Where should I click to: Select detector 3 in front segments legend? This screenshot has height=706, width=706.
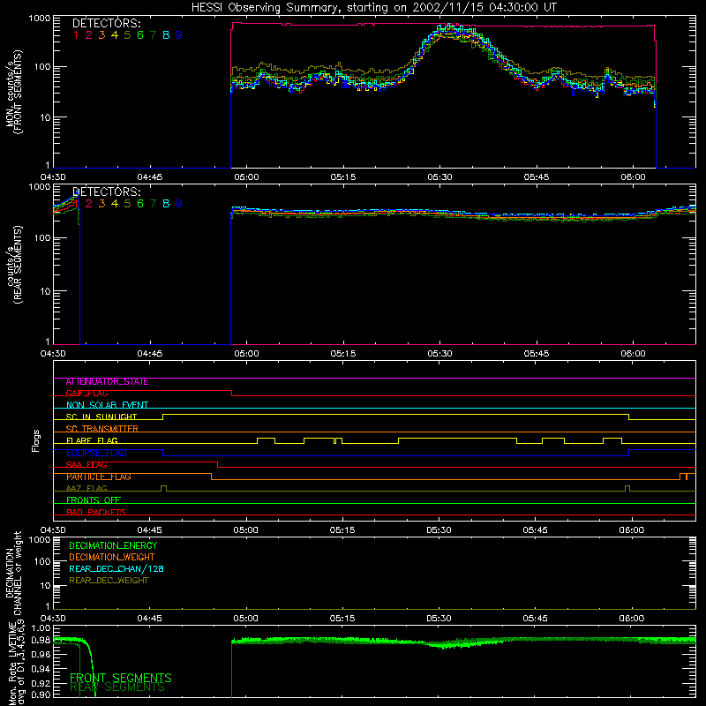coord(101,35)
